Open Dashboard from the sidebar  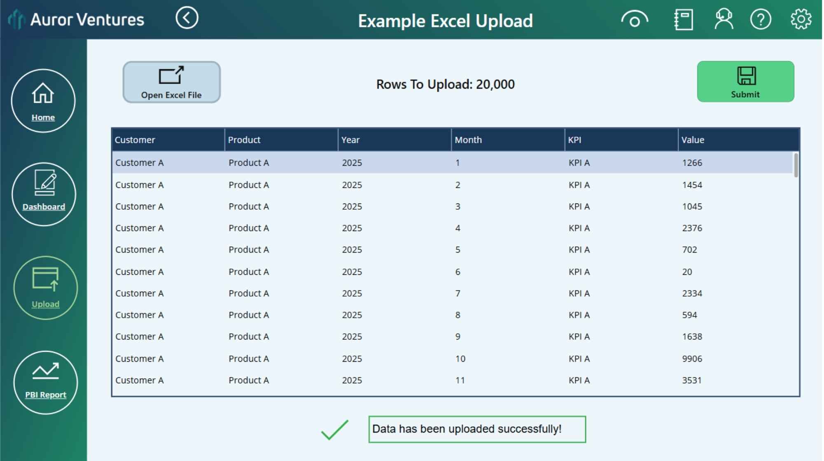click(x=44, y=194)
